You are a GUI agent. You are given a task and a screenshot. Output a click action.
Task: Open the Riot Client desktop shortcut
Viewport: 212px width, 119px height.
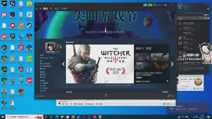pyautogui.click(x=12, y=27)
